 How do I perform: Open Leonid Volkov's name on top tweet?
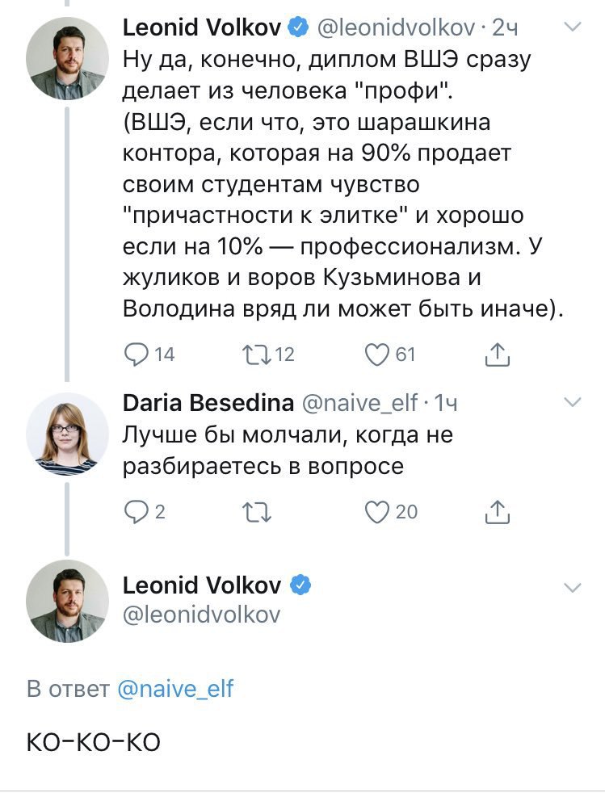(x=201, y=27)
